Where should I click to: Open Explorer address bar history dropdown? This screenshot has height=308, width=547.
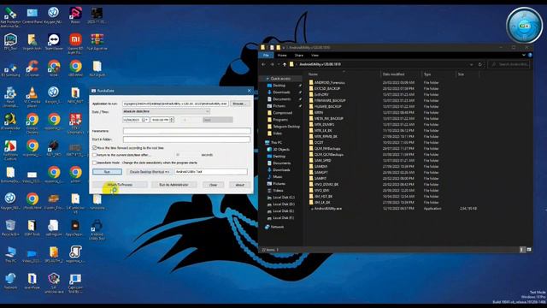point(471,65)
